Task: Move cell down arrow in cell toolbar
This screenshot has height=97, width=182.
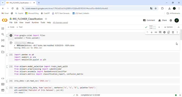Action: click(152, 32)
